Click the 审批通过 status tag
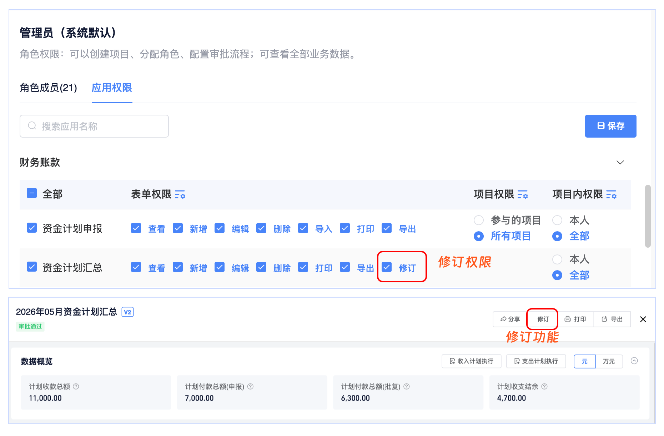 pos(30,327)
